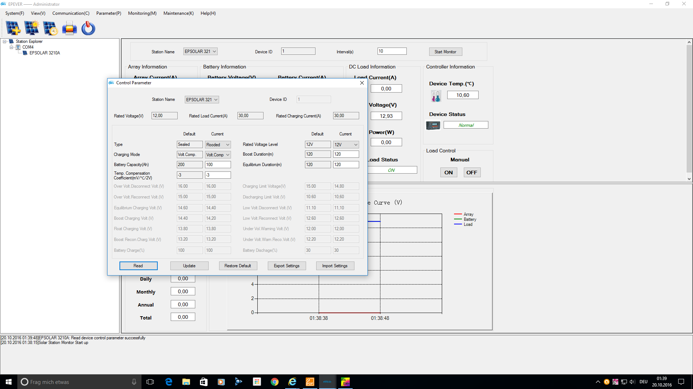The width and height of the screenshot is (693, 389).
Task: Click the controller Device Status icon
Action: [x=433, y=125]
